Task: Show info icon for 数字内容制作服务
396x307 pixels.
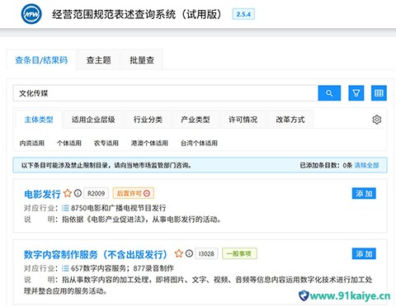Action: (x=189, y=253)
